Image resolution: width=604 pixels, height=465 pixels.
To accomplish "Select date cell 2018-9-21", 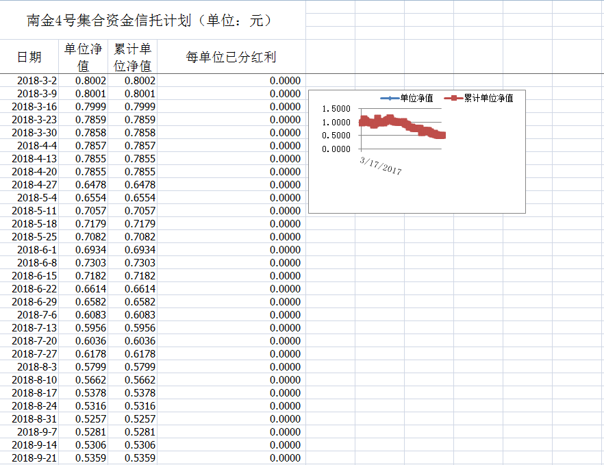I will point(29,458).
